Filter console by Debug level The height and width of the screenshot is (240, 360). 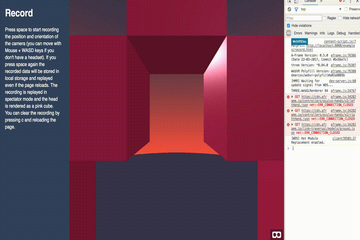341,33
